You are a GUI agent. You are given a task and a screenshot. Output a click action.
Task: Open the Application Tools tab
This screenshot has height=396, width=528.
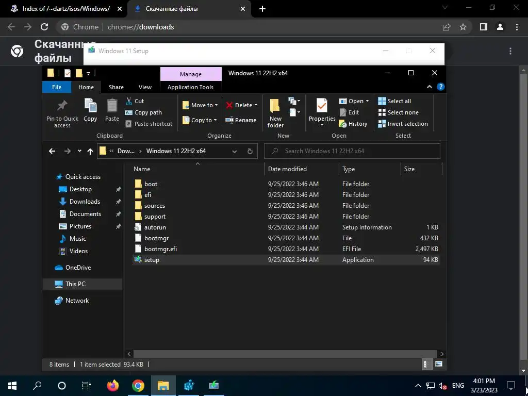click(190, 87)
